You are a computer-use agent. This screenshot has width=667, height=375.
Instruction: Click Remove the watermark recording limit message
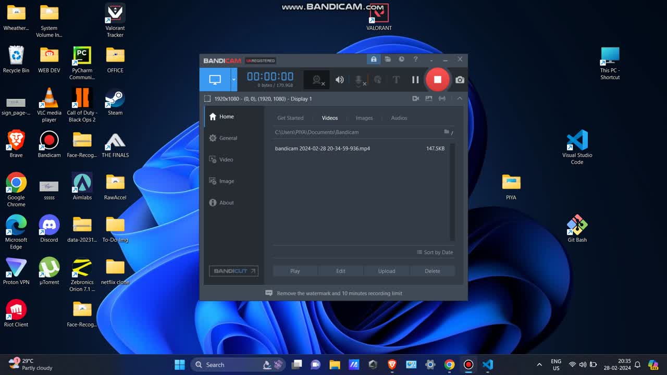click(x=339, y=293)
